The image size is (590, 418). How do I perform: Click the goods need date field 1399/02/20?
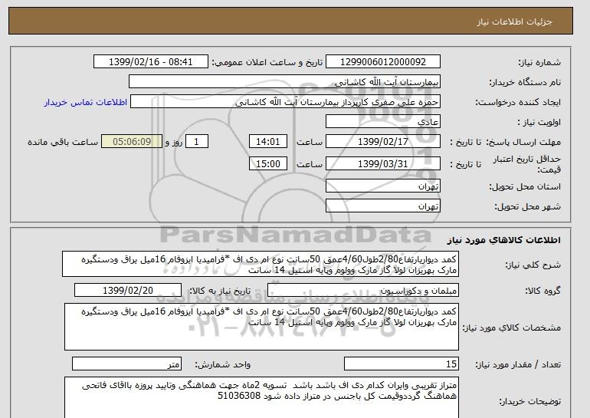pyautogui.click(x=128, y=291)
